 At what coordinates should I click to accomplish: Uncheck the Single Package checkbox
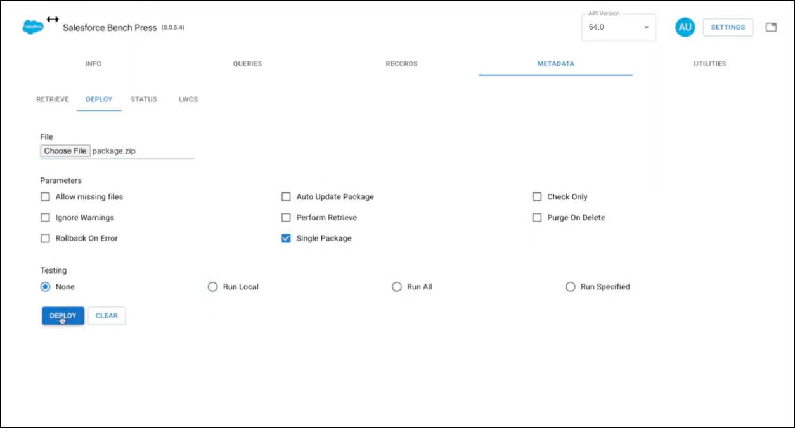(x=286, y=239)
